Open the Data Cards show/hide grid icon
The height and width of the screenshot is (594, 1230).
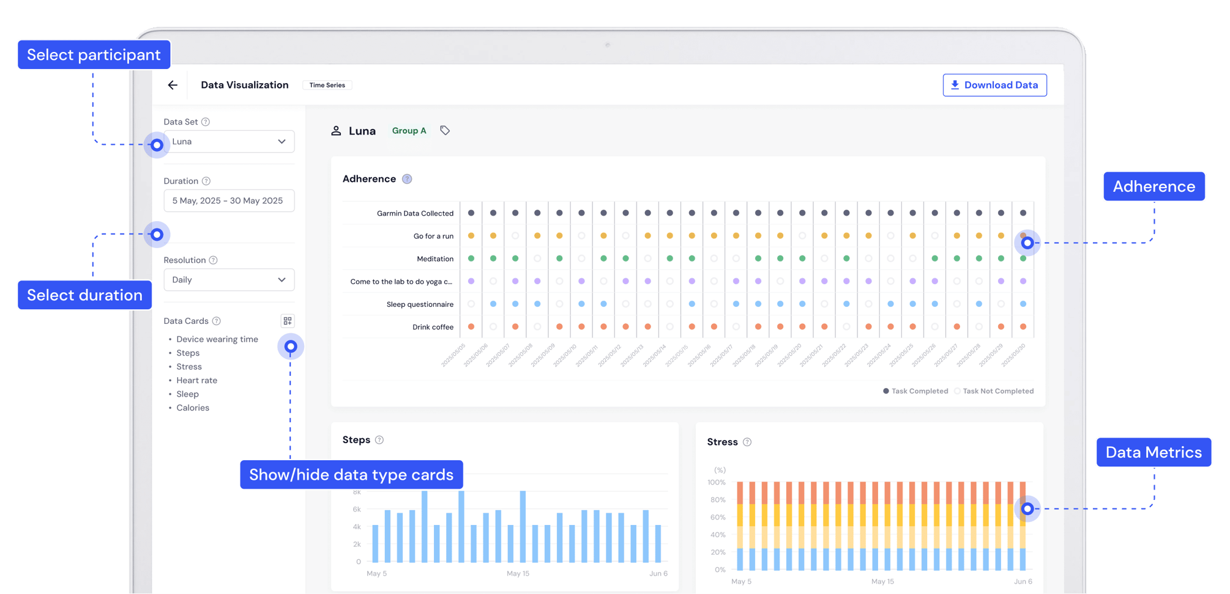287,321
